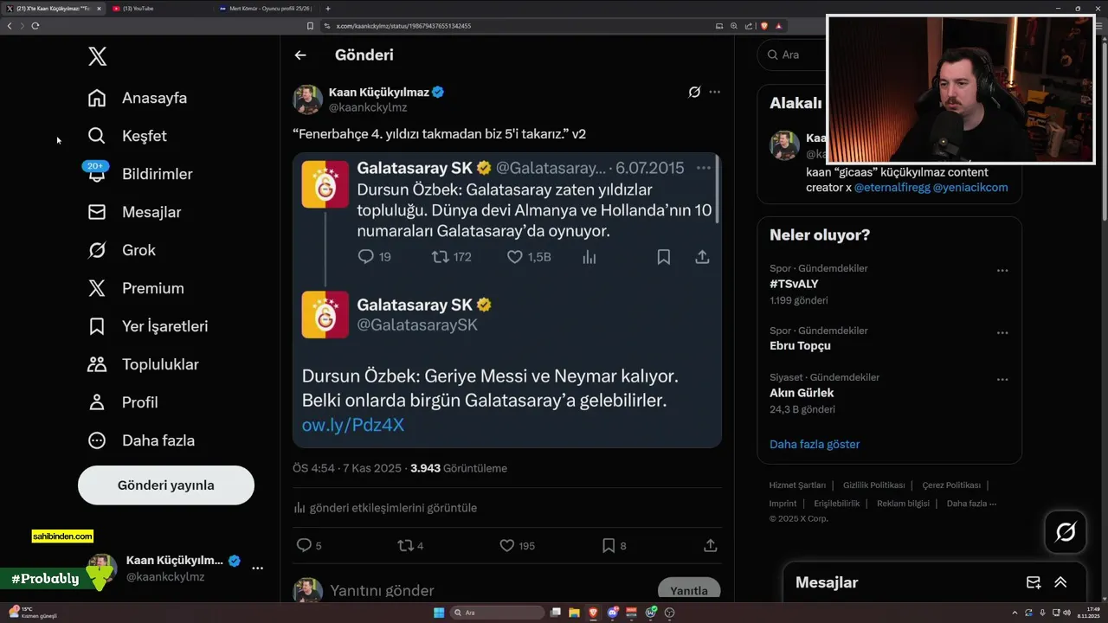Bookmark the post with 8 bookmarks
Viewport: 1108px width, 623px height.
[609, 546]
